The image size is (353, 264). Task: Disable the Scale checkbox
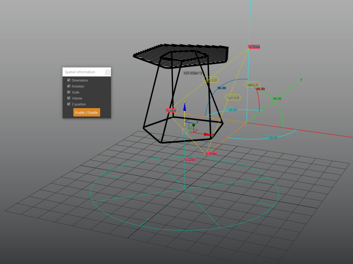coord(69,92)
